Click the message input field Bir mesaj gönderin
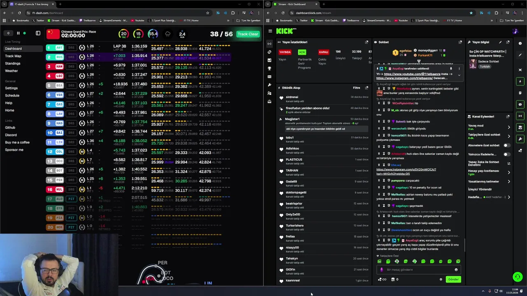527x296 pixels. [419, 270]
